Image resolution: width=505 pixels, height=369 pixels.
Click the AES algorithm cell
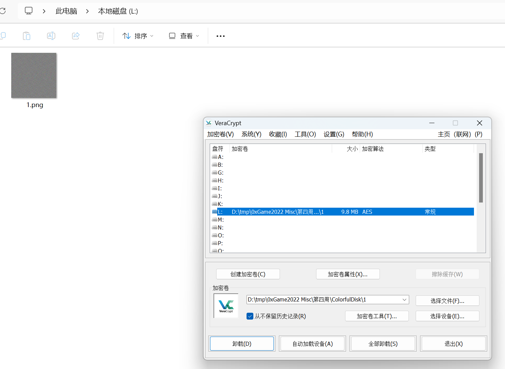coord(367,212)
